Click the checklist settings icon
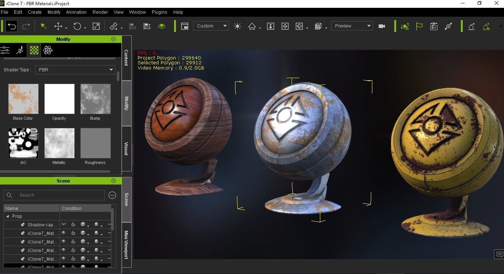Image resolution: width=504 pixels, height=274 pixels. click(434, 26)
